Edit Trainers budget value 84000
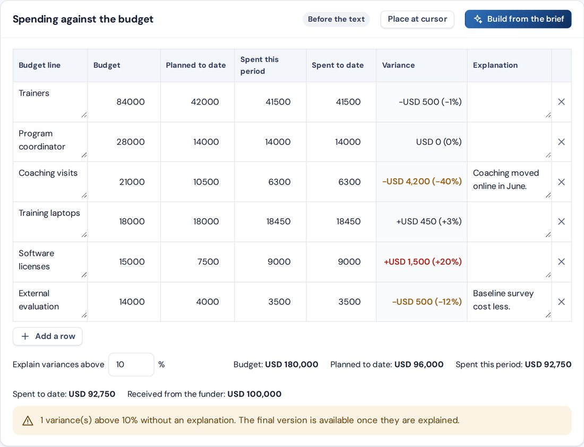This screenshot has width=584, height=447. (x=124, y=102)
